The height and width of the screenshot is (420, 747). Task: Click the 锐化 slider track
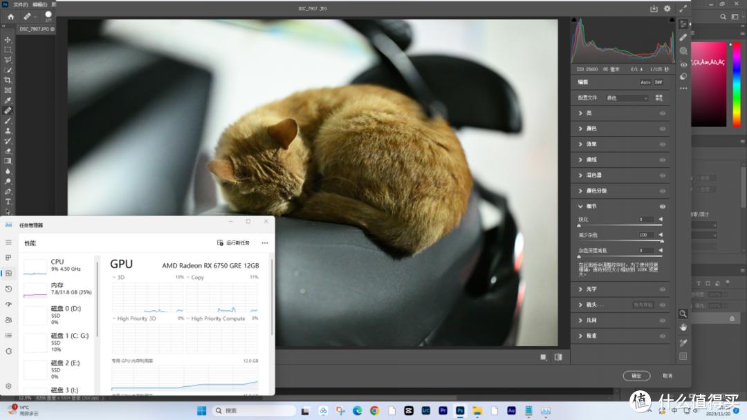coord(620,225)
